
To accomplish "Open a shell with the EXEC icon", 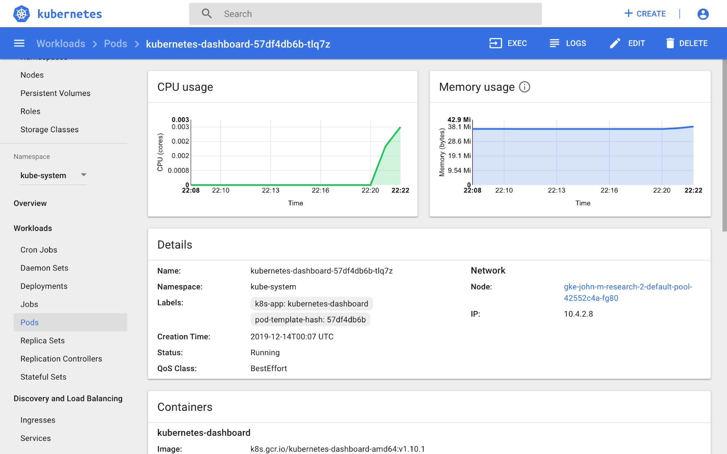I will (x=495, y=43).
